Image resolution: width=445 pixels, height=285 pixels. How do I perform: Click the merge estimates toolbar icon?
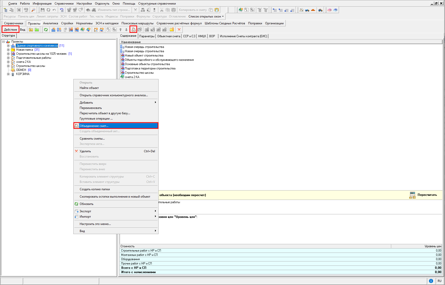point(133,30)
